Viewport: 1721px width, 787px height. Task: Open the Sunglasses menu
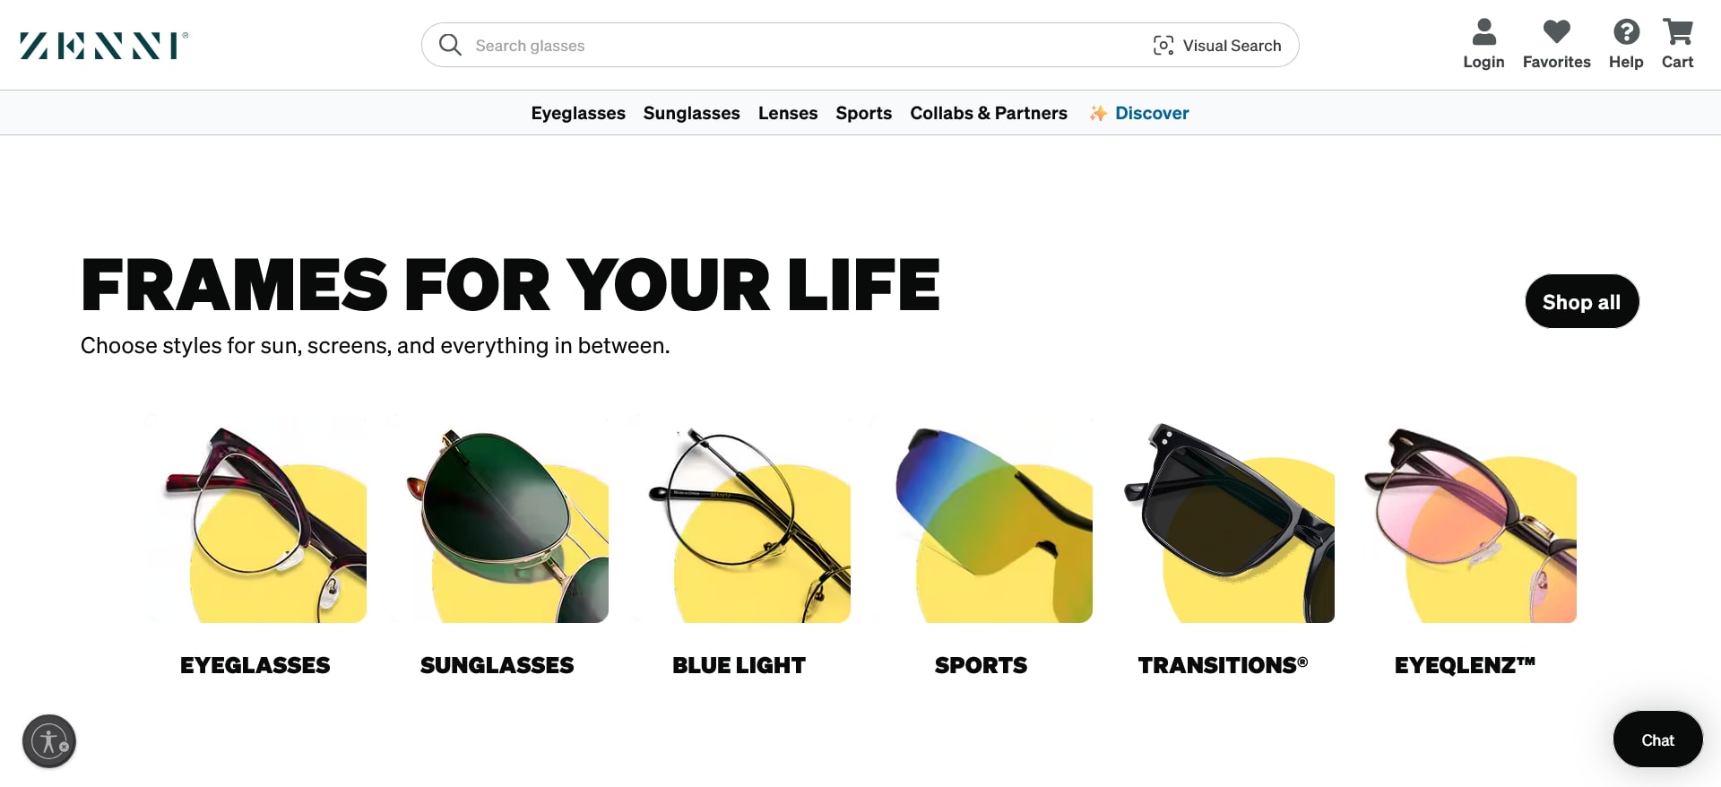coord(691,113)
